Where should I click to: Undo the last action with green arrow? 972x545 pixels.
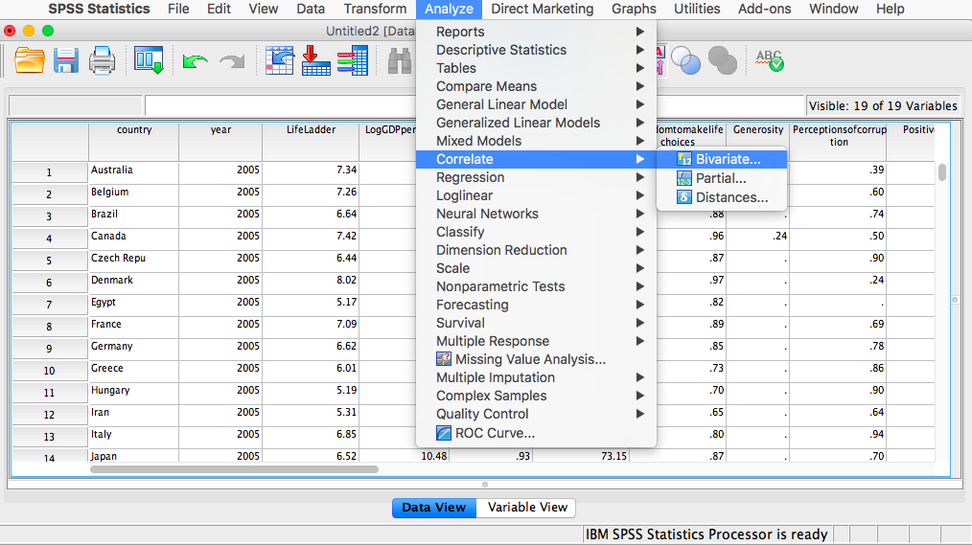[195, 61]
